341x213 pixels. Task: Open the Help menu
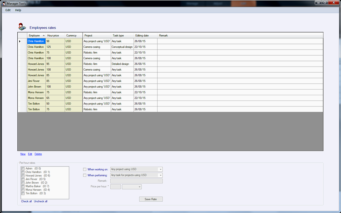[x=18, y=10]
